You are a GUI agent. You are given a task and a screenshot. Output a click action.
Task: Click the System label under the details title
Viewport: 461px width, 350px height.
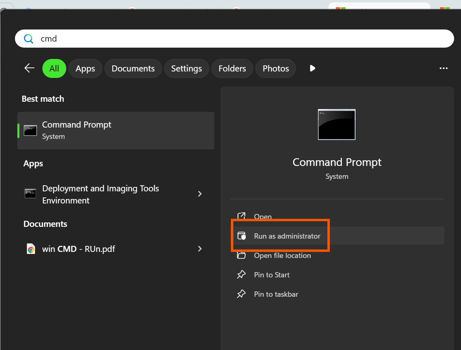click(337, 176)
